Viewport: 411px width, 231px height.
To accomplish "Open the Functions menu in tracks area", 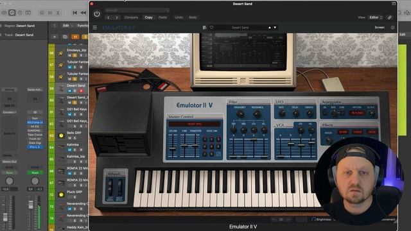I will click(x=82, y=26).
